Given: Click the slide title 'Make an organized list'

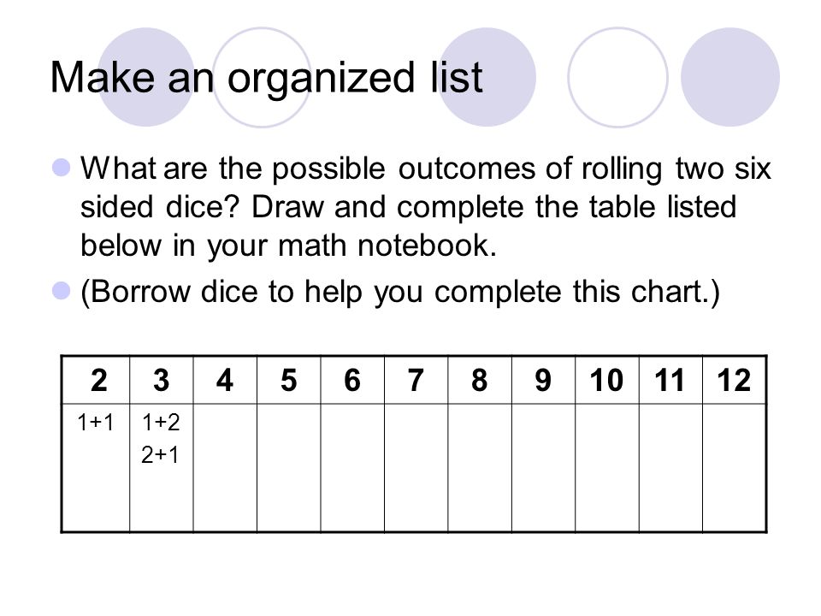Looking at the screenshot, I should [266, 78].
